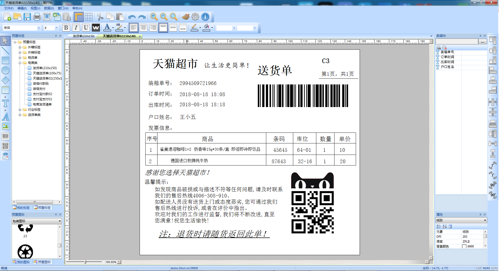499x271 pixels.
Task: Select the QR code tool
Action: pos(5,146)
